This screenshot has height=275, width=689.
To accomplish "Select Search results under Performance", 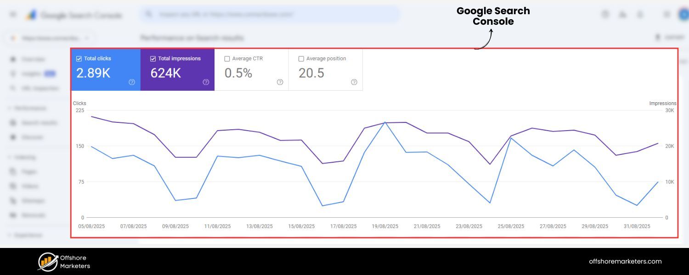I will coord(39,122).
